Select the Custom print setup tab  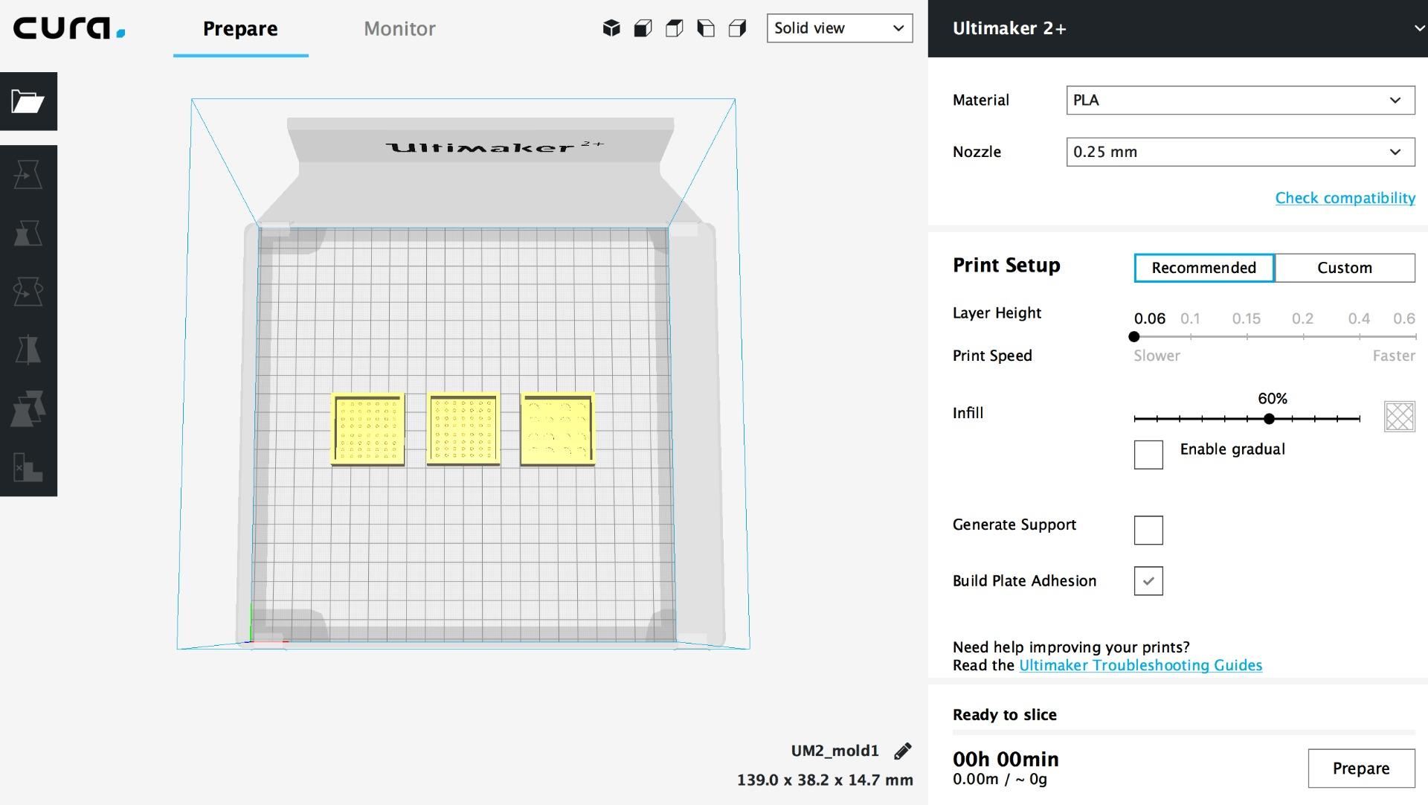tap(1344, 268)
